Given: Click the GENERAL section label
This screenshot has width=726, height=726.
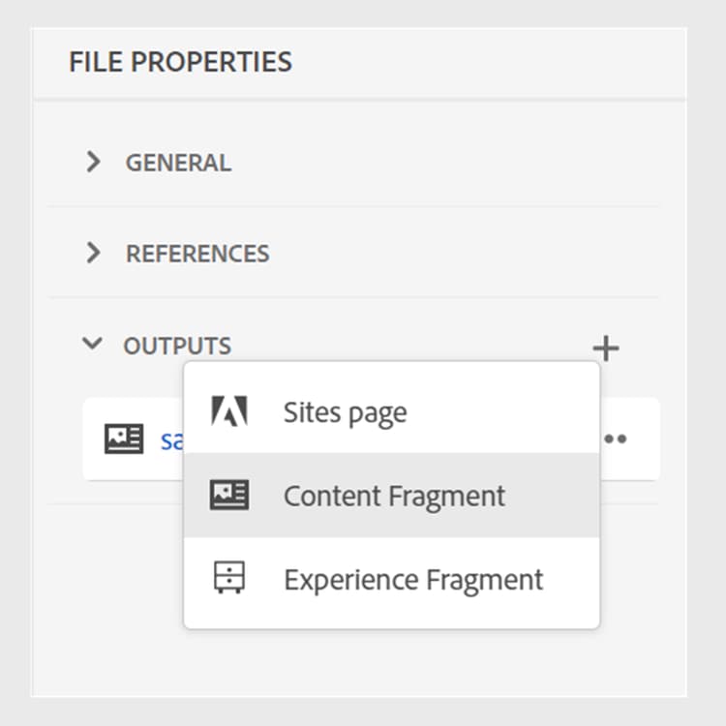Looking at the screenshot, I should tap(178, 163).
